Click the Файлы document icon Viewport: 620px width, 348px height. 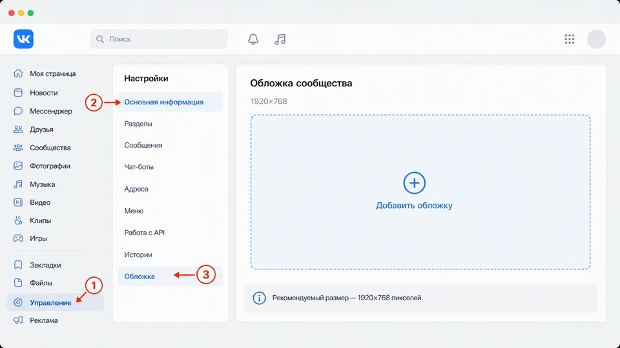[18, 282]
